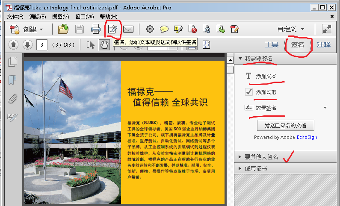Click the send email envelope icon

[x=128, y=29]
